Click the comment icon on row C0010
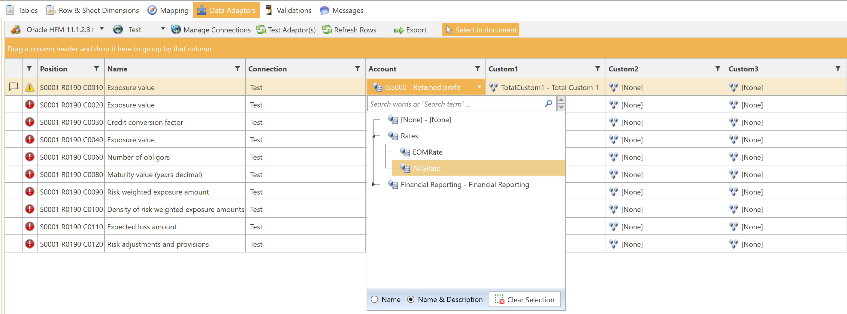The height and width of the screenshot is (314, 847). pyautogui.click(x=14, y=87)
